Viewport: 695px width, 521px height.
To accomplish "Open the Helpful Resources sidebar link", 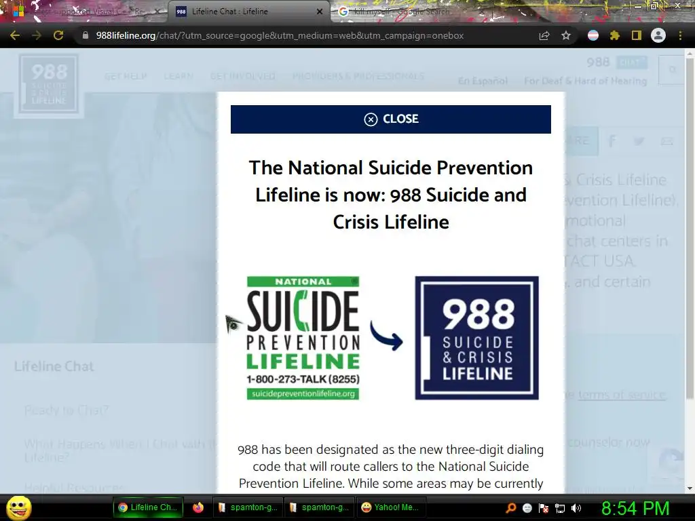I will click(x=74, y=488).
